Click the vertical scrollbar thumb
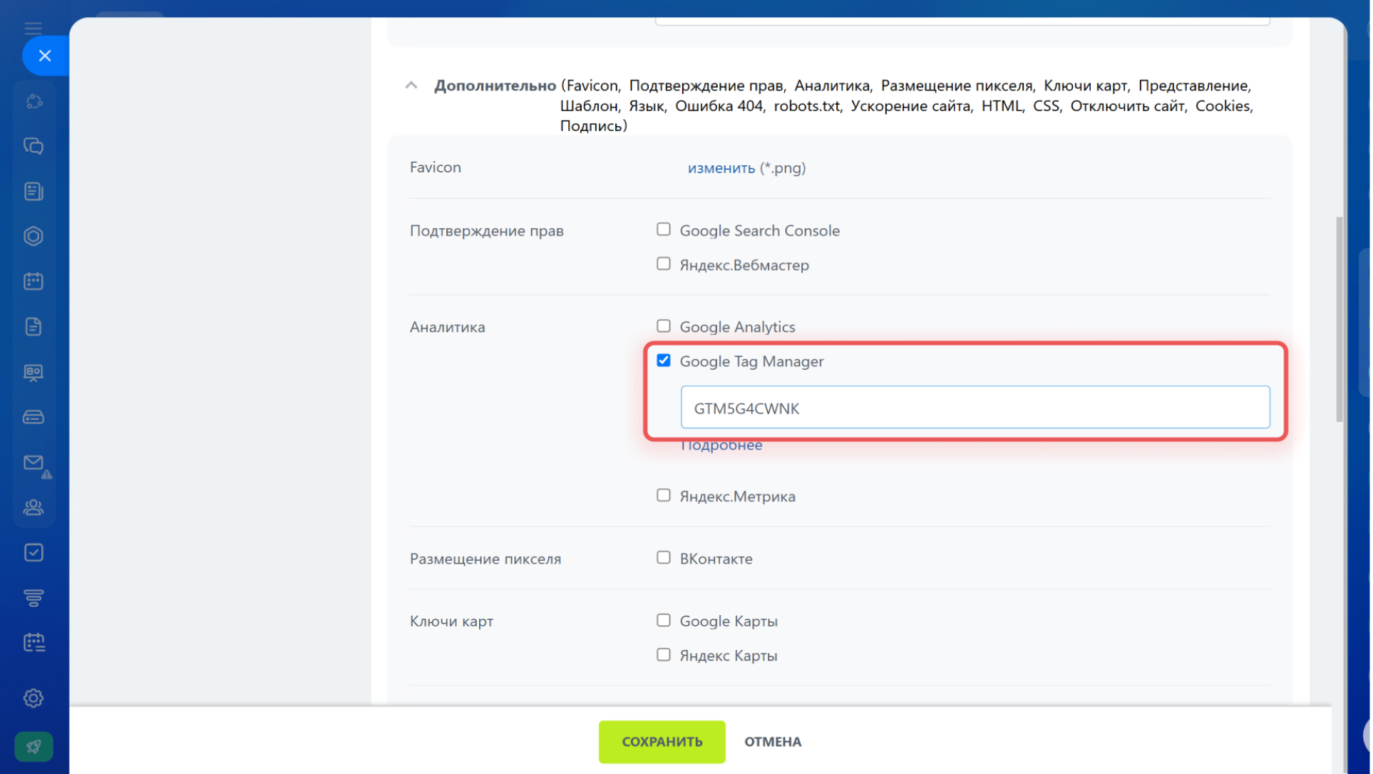This screenshot has height=774, width=1373. coord(1339,319)
